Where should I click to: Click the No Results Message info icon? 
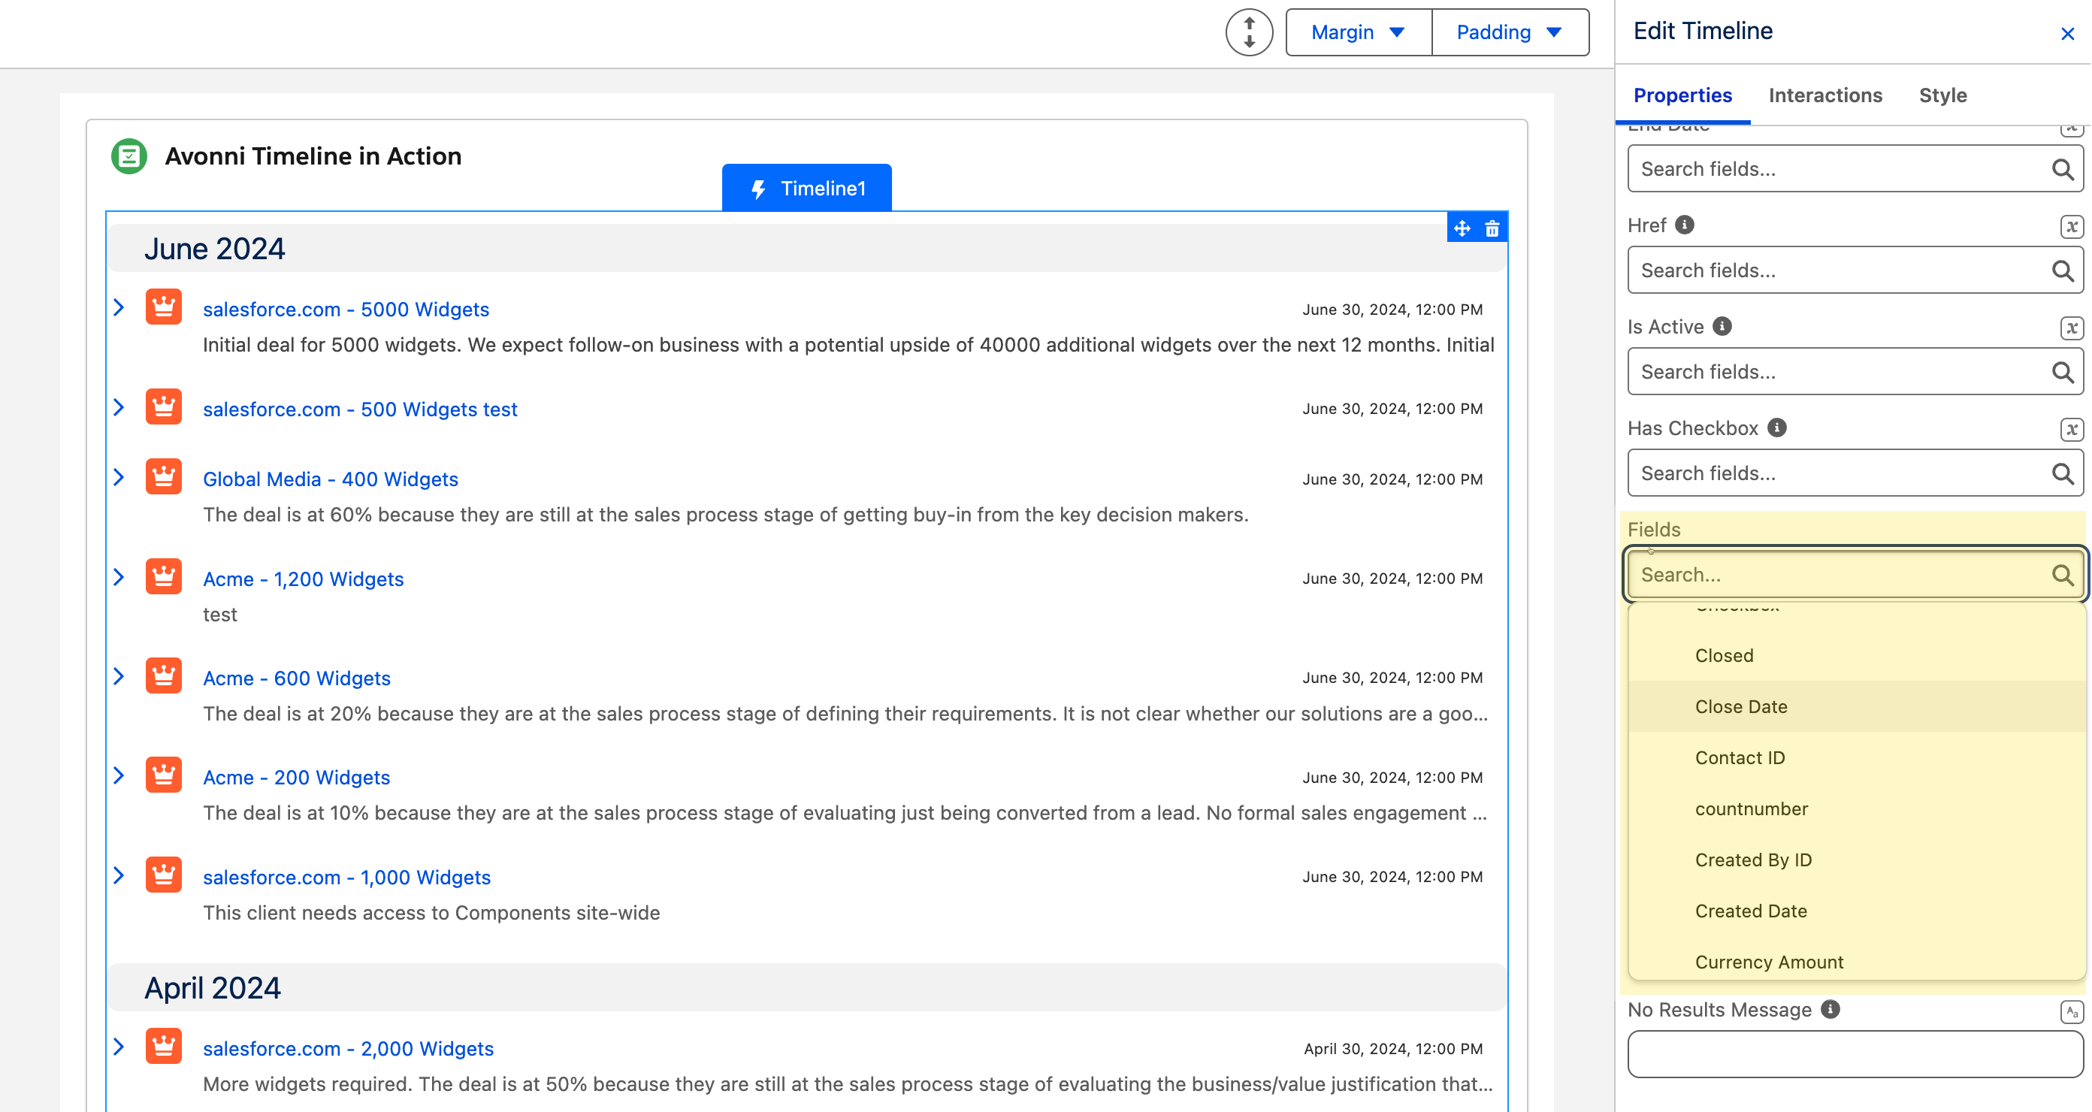[x=1830, y=1009]
